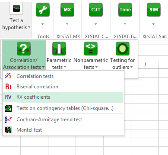Select column J header
The image size is (168, 155).
[145, 64]
